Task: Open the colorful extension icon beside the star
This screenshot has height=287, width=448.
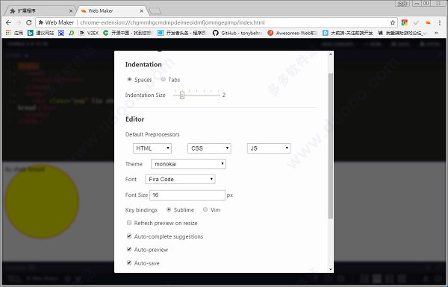Action: (404, 22)
